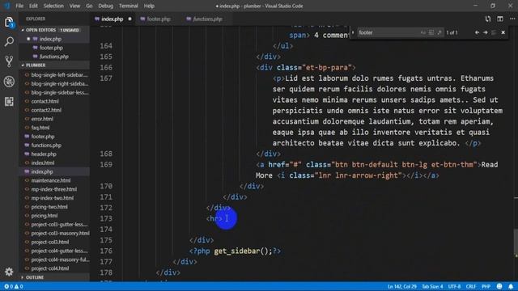
Task: Click VS Code logo in title bar
Action: point(7,6)
